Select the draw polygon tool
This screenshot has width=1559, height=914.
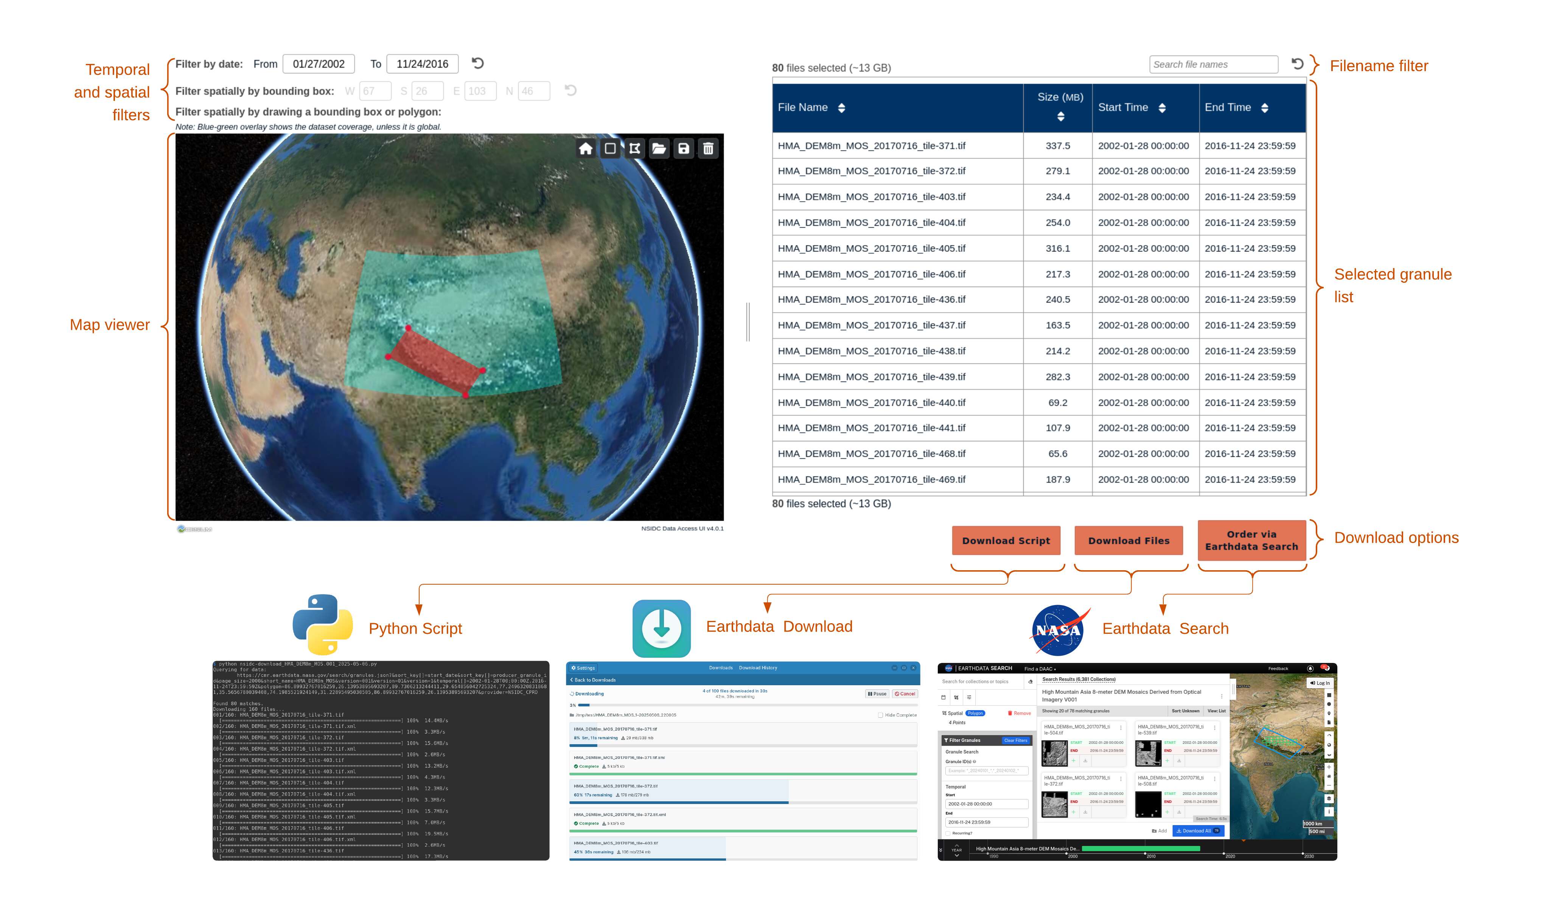635,148
